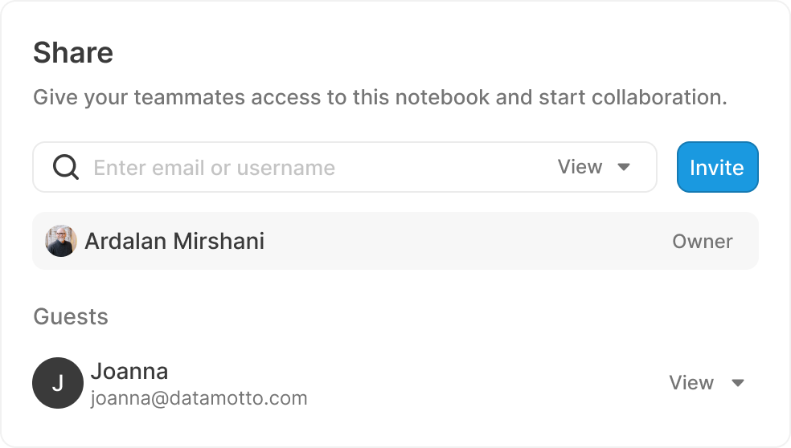This screenshot has height=448, width=791.
Task: Click the Owner role label
Action: pos(702,242)
